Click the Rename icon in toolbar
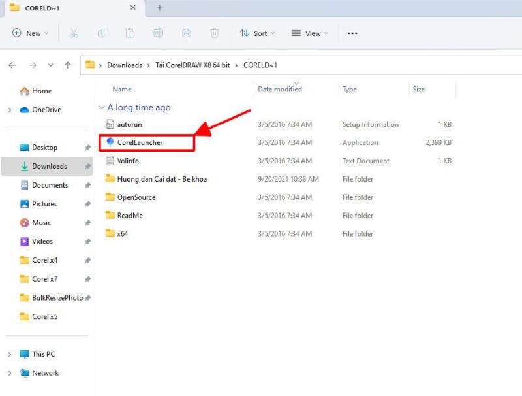Screen dimensions: 522x396 [158, 33]
